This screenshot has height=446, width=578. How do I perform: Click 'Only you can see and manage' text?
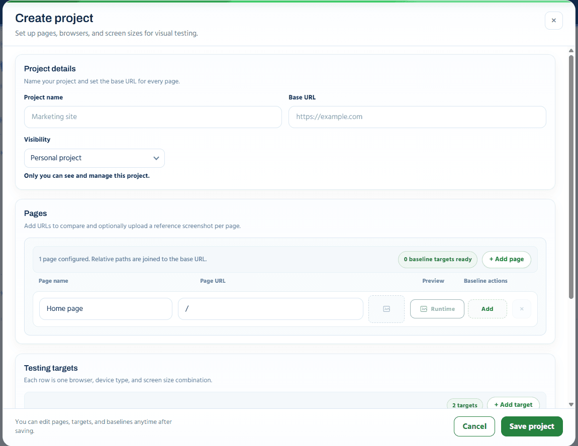pyautogui.click(x=86, y=176)
